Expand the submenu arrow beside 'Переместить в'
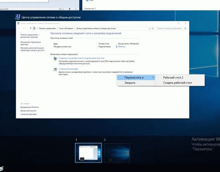 [x=153, y=77]
